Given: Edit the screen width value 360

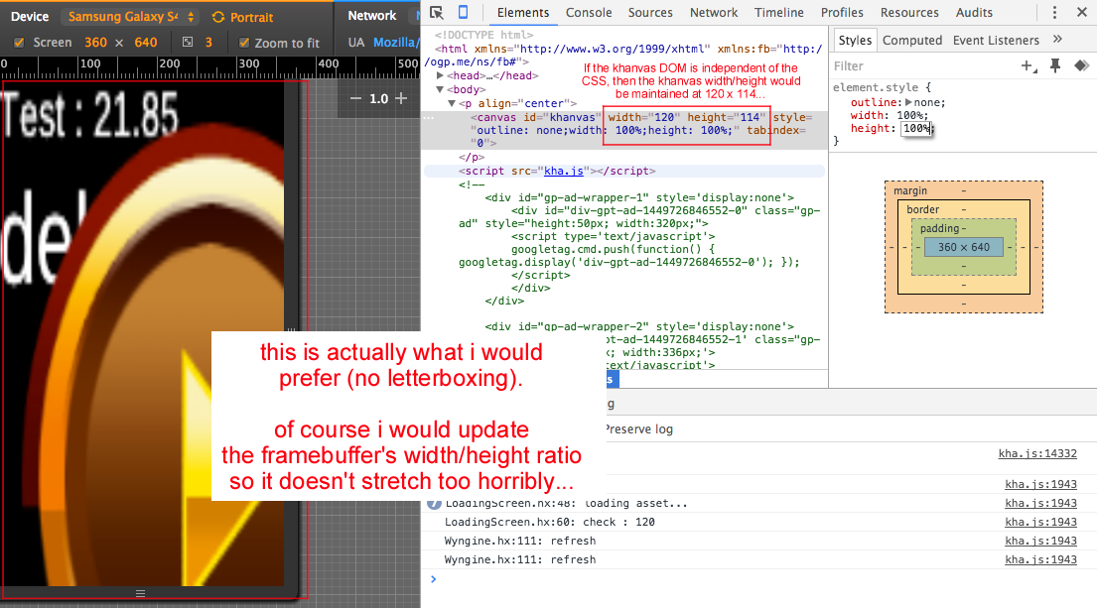Looking at the screenshot, I should (96, 43).
